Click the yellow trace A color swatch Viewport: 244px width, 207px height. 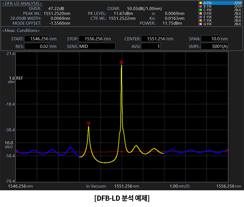point(201,3)
